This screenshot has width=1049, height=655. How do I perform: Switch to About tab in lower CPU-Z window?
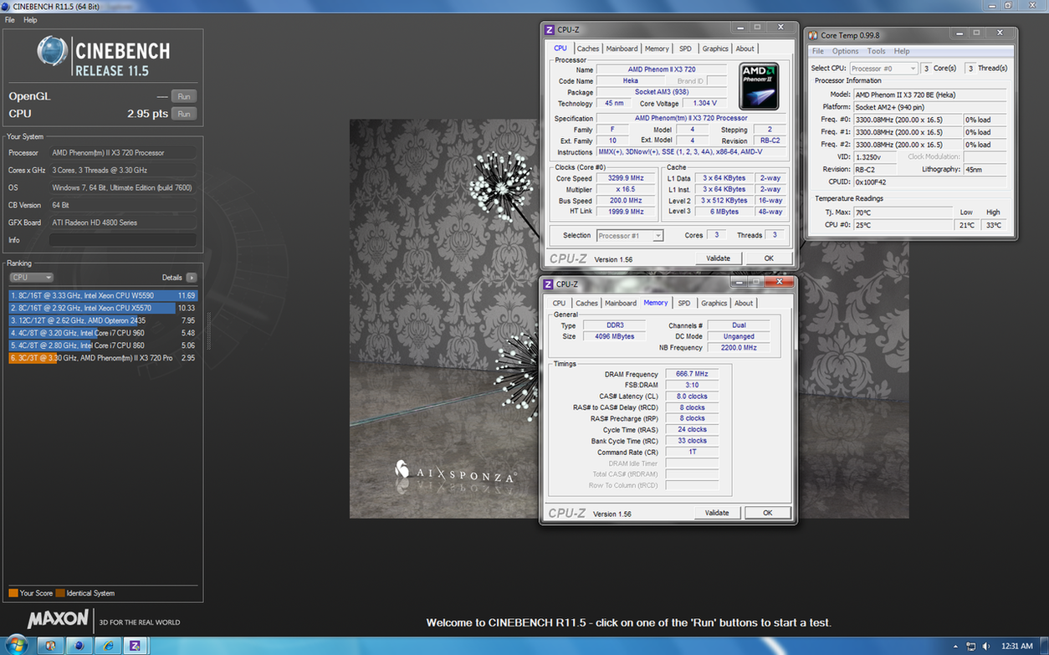(744, 303)
